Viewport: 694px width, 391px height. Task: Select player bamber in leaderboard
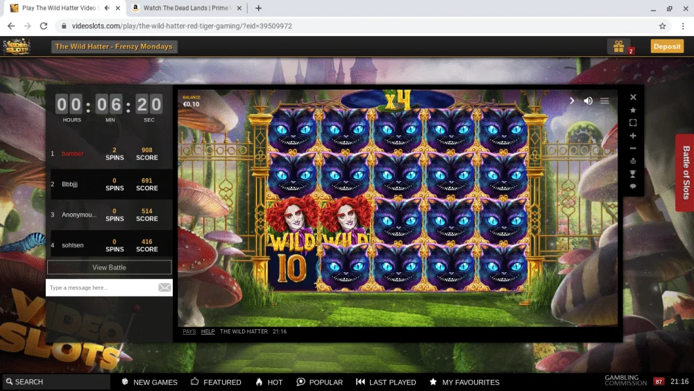pos(73,153)
